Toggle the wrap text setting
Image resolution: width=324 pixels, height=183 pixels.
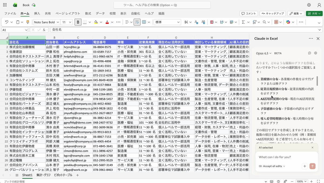(x=137, y=22)
